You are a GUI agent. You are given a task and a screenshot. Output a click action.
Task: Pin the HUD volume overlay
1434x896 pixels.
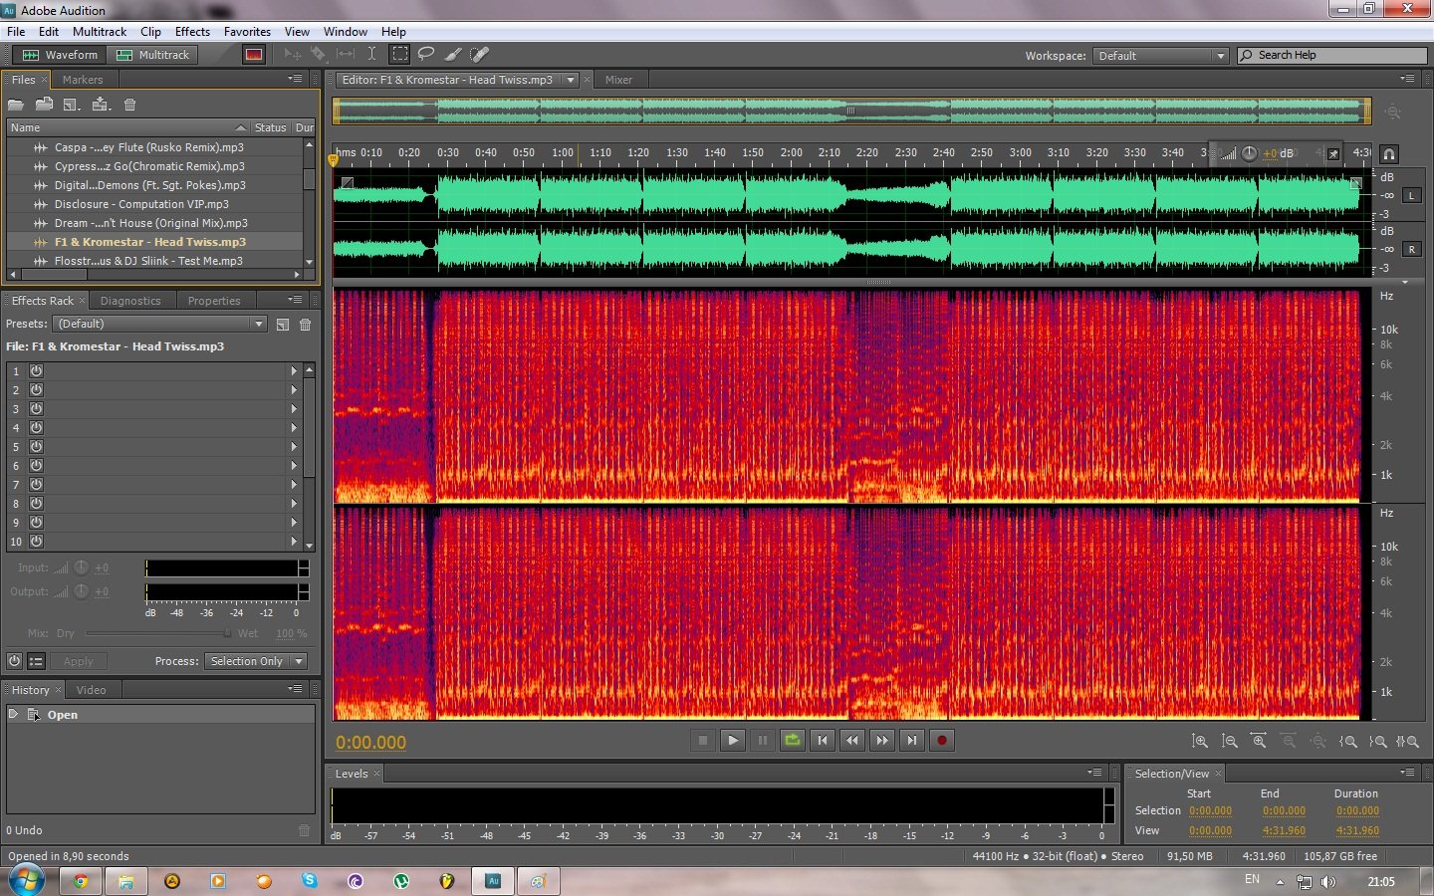(1333, 154)
